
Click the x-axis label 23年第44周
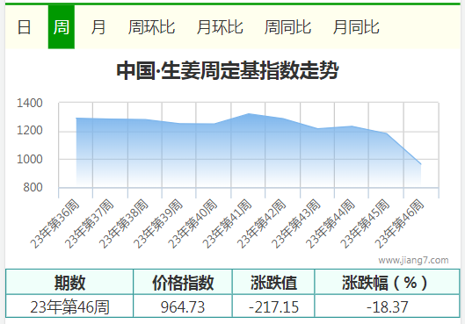[x=331, y=224]
